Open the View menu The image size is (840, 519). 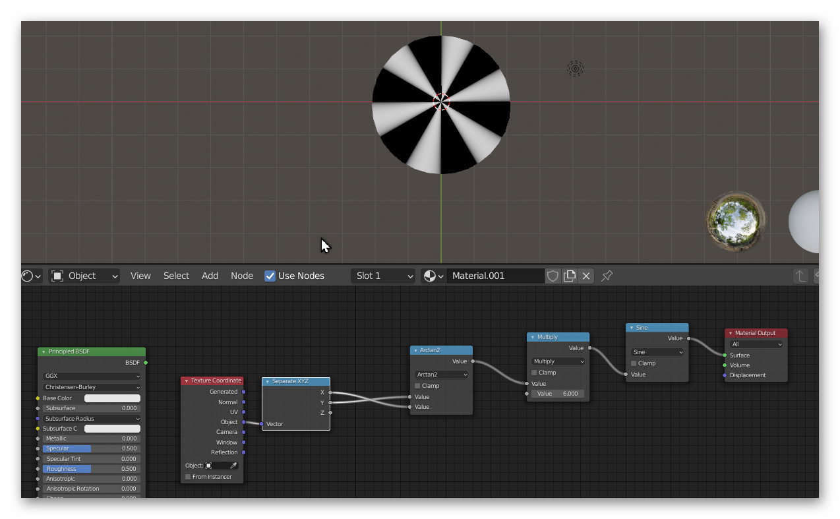[x=140, y=276]
